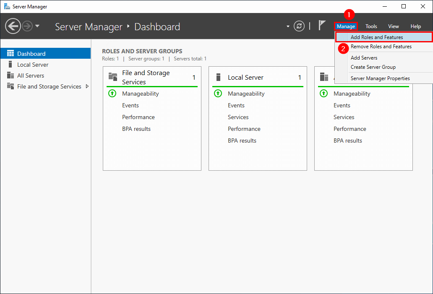Image resolution: width=433 pixels, height=294 pixels.
Task: Open Manageability in Local Server tile
Action: click(x=246, y=94)
